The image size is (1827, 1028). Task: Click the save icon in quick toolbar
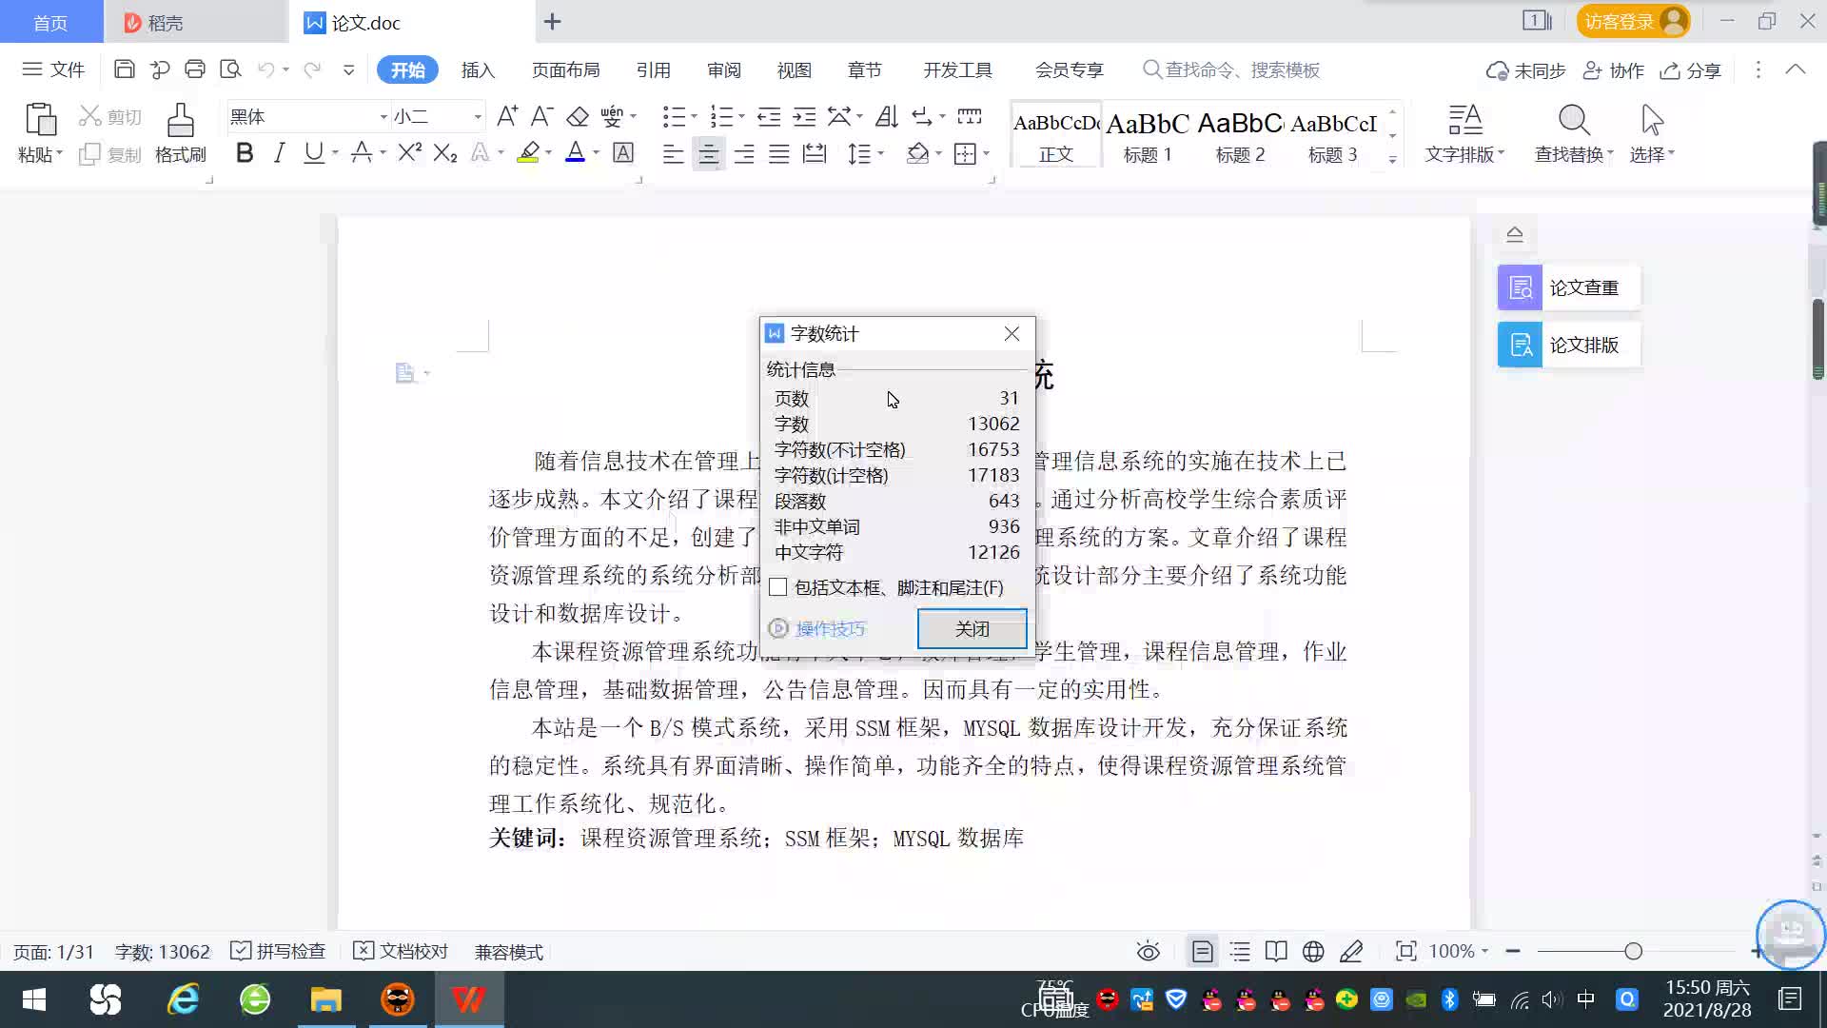(124, 69)
